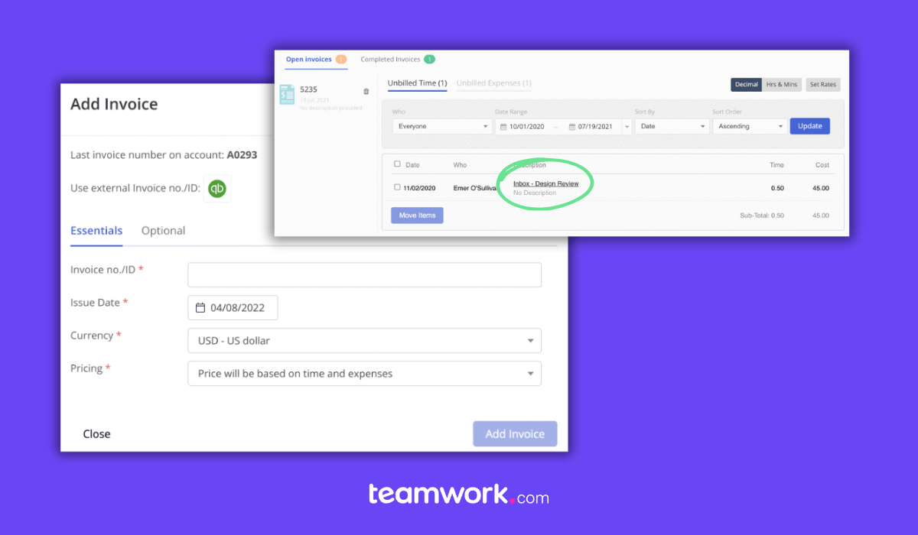
Task: Open the calendar icon beside 07/19/2021
Action: click(x=574, y=126)
